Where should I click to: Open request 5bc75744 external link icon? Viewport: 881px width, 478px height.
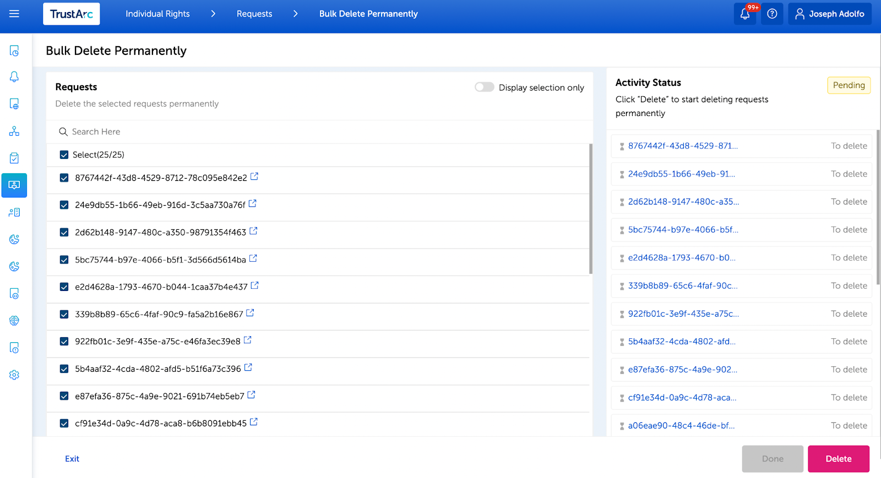tap(253, 259)
